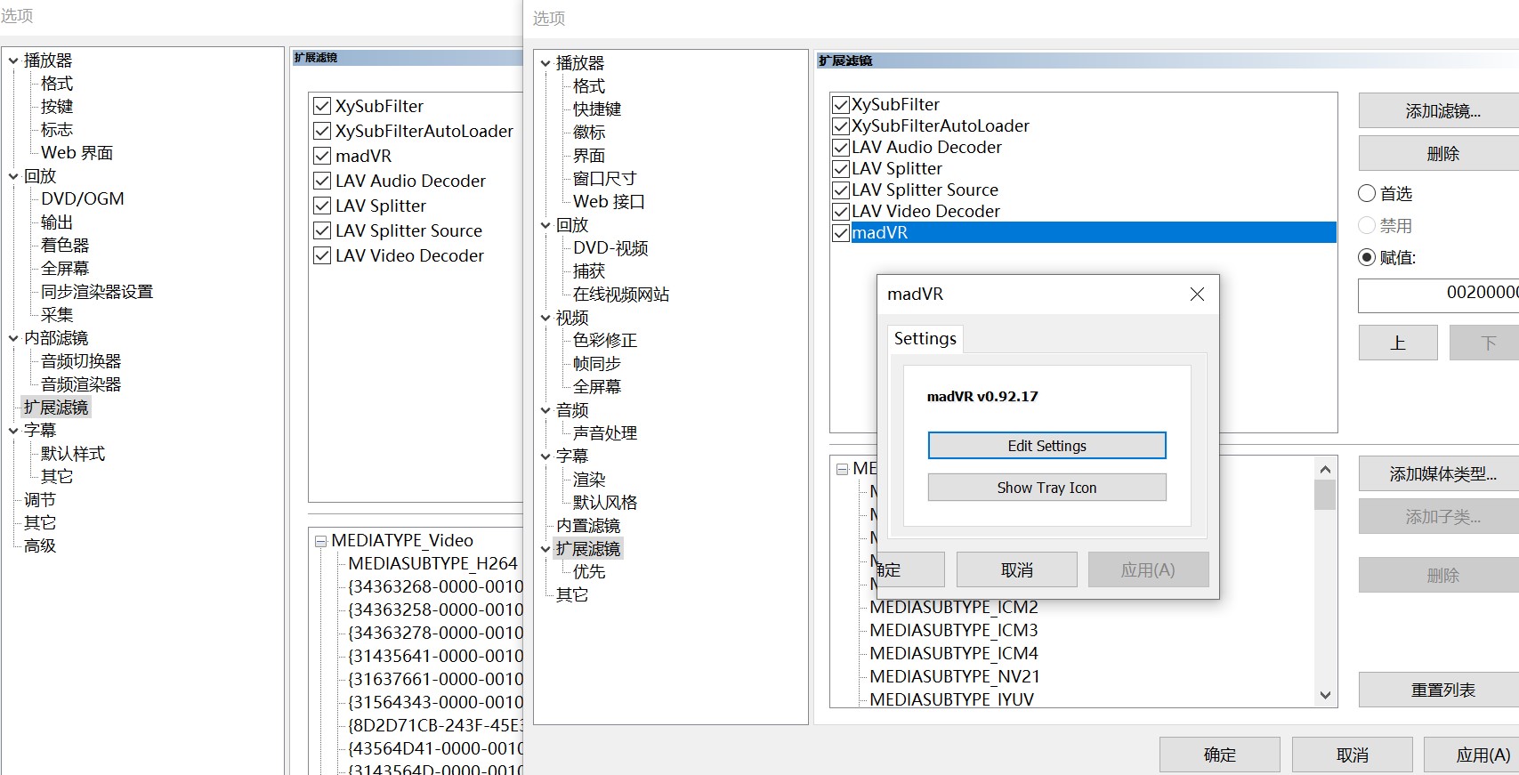Select the 赋值 radio button
Viewport: 1519px width, 775px height.
[1367, 257]
